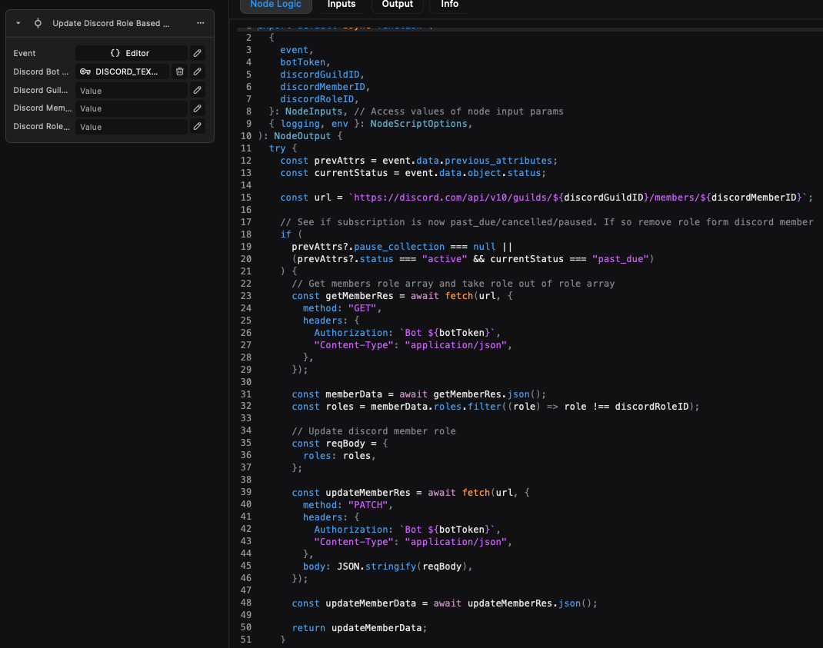Collapse the Update Discord Role node
The image size is (823, 648).
(18, 23)
